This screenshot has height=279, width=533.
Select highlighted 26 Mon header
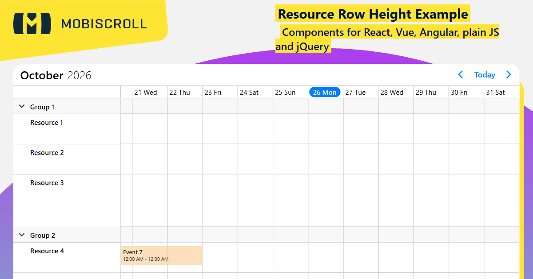coord(325,92)
